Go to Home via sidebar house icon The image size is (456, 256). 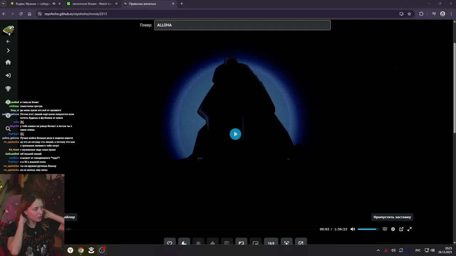(x=8, y=62)
